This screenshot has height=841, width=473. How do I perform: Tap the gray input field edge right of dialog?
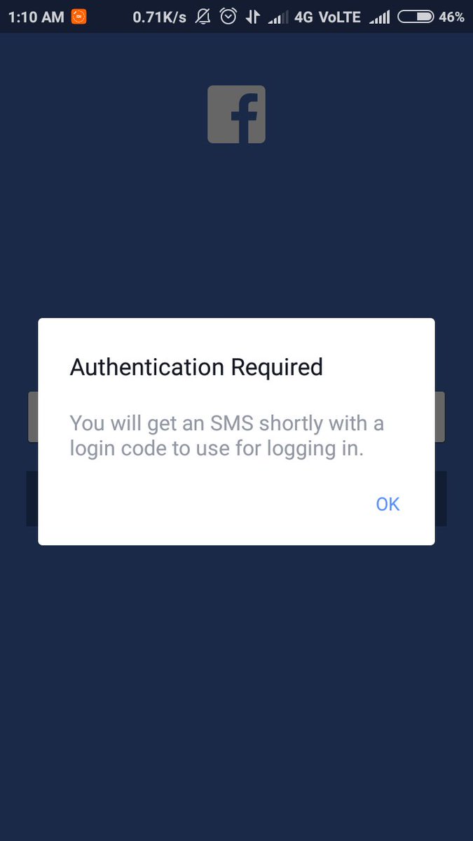(440, 417)
